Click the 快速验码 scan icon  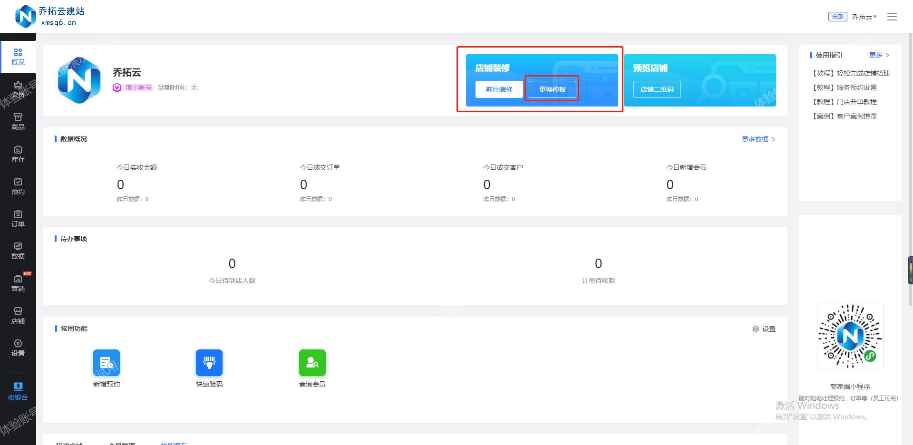(x=209, y=363)
